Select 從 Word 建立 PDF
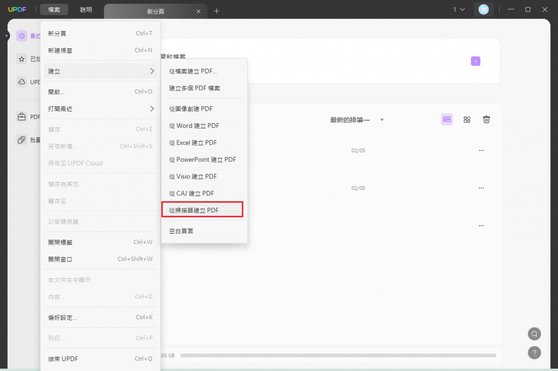This screenshot has width=558, height=371. point(204,126)
